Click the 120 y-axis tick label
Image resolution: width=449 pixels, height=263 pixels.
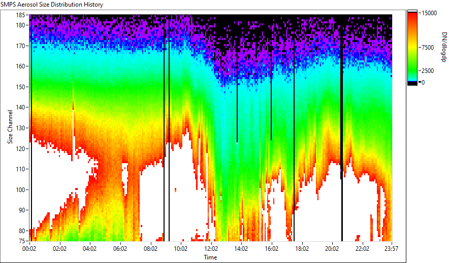tap(20, 148)
